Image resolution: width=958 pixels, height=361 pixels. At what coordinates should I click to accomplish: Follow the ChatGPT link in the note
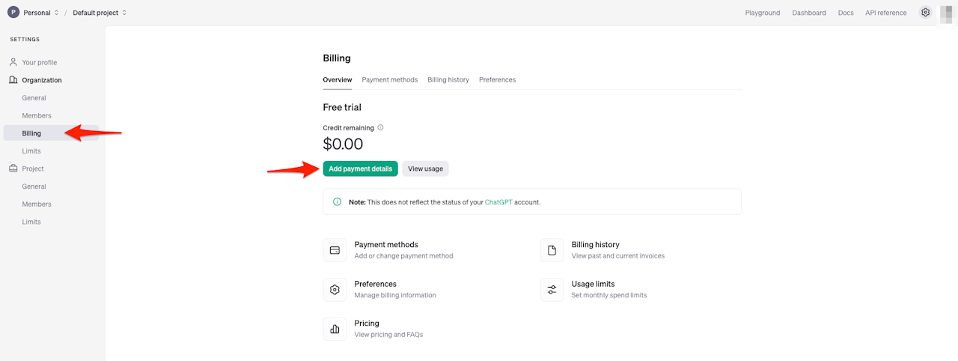pyautogui.click(x=498, y=202)
